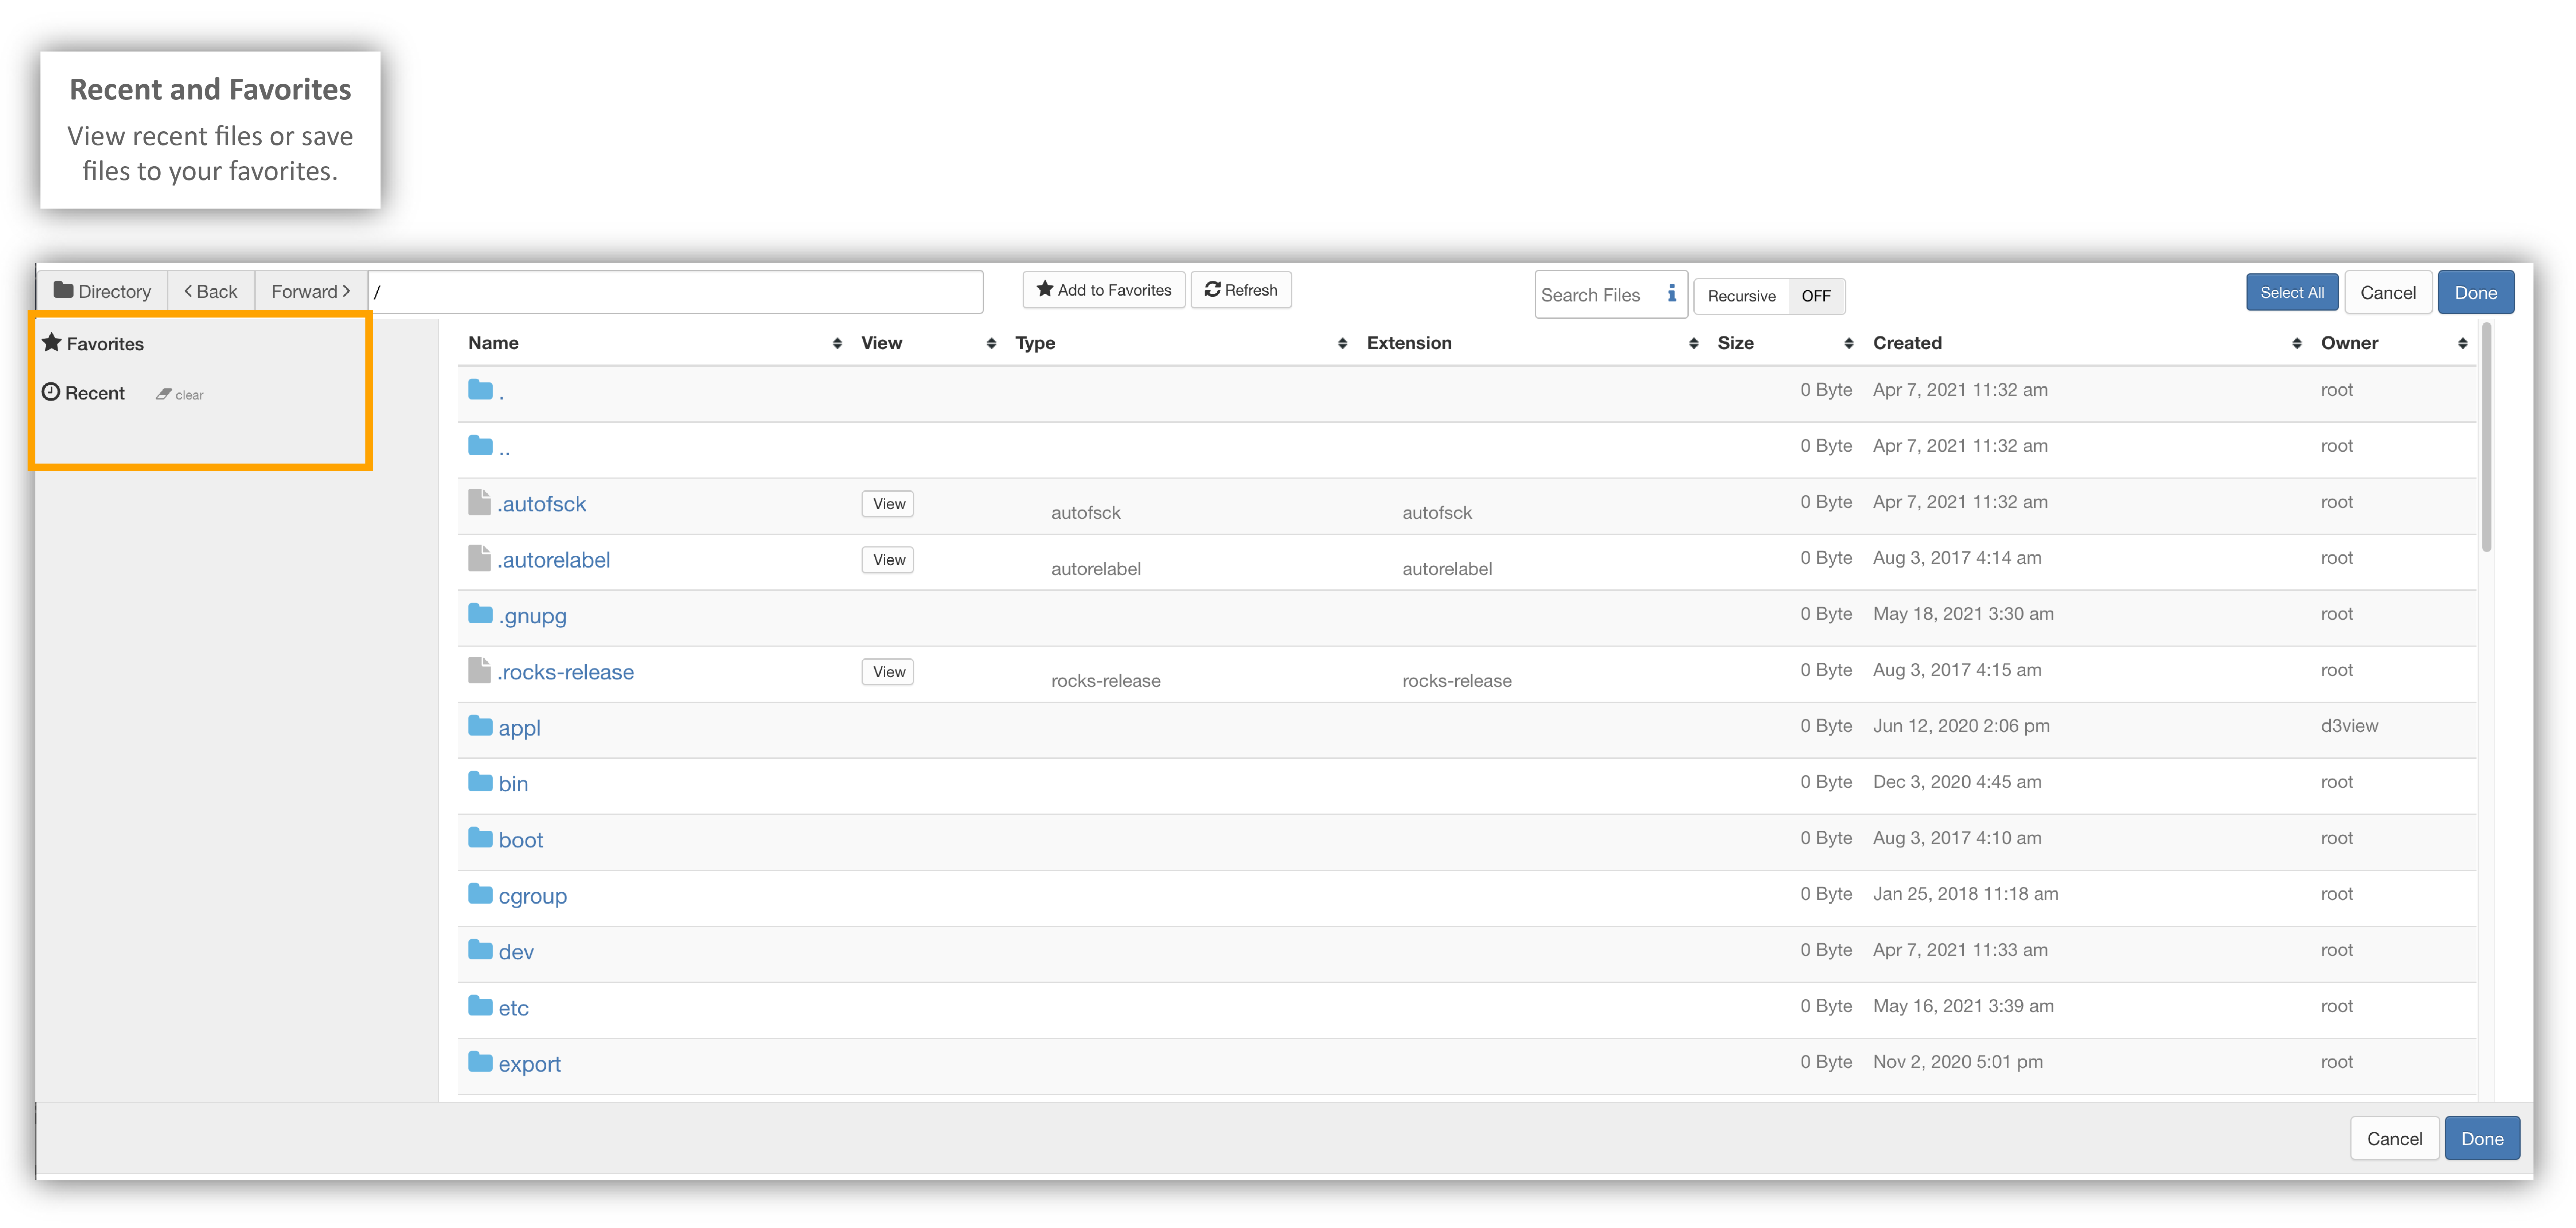Open the .autorelabel file link
2576x1228 pixels.
(554, 559)
